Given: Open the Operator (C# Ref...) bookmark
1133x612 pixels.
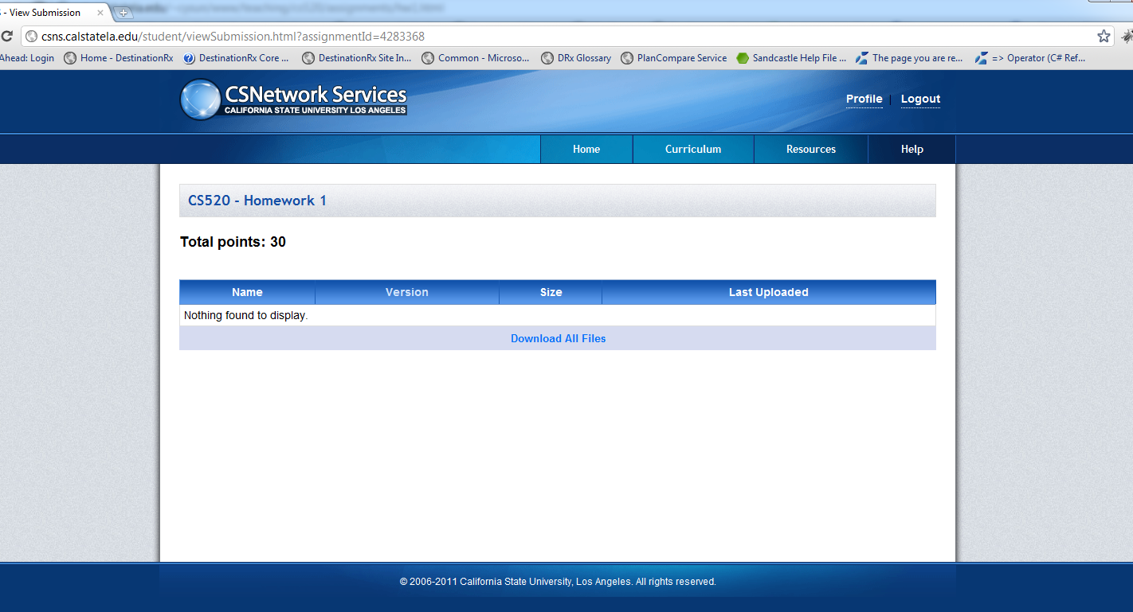Looking at the screenshot, I should pyautogui.click(x=1030, y=58).
